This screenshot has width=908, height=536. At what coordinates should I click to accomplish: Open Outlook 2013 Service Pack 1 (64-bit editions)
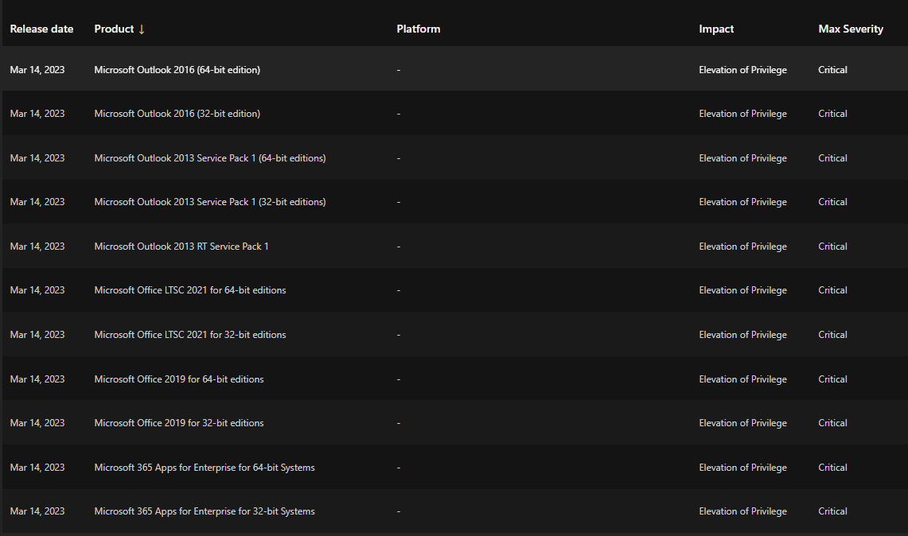pos(209,158)
